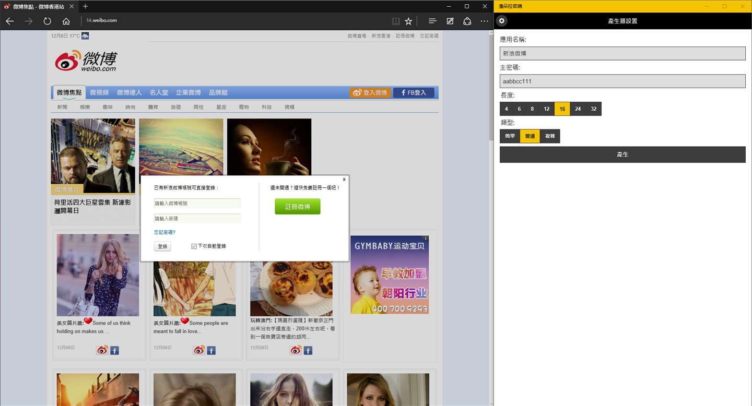Select the 新聞 category

pos(62,107)
